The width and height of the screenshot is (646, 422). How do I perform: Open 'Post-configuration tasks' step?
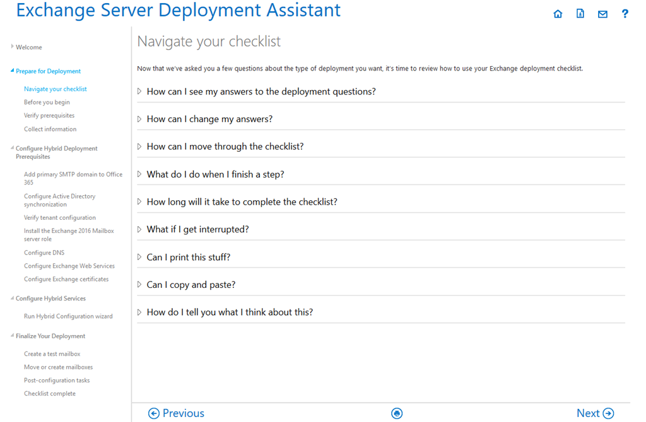56,380
